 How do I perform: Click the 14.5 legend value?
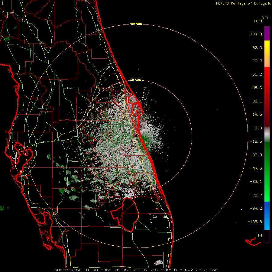point(257,115)
